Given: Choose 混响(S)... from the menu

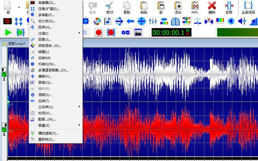Looking at the screenshot, I should [x=55, y=95].
